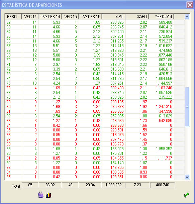Screen dimensions: 195x204
Task: Click the scrollbar down arrow
Action: point(187,177)
